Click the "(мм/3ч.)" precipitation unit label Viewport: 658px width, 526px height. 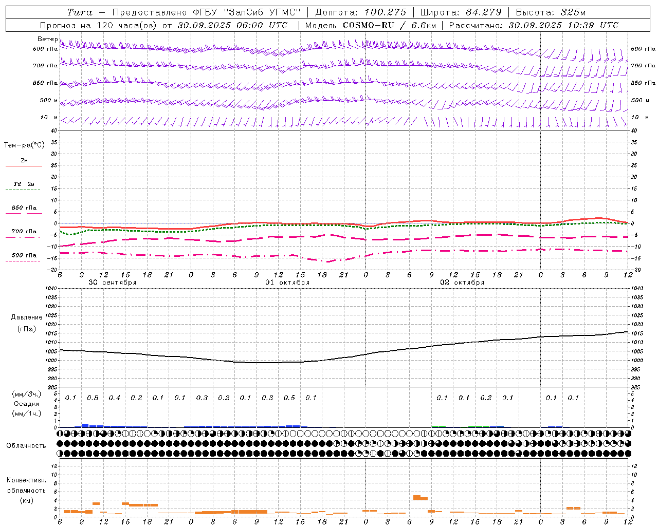(27, 394)
